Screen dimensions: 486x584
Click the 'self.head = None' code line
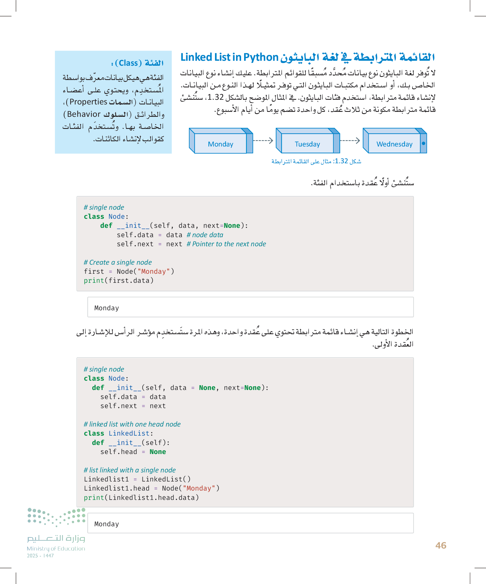pyautogui.click(x=133, y=452)
